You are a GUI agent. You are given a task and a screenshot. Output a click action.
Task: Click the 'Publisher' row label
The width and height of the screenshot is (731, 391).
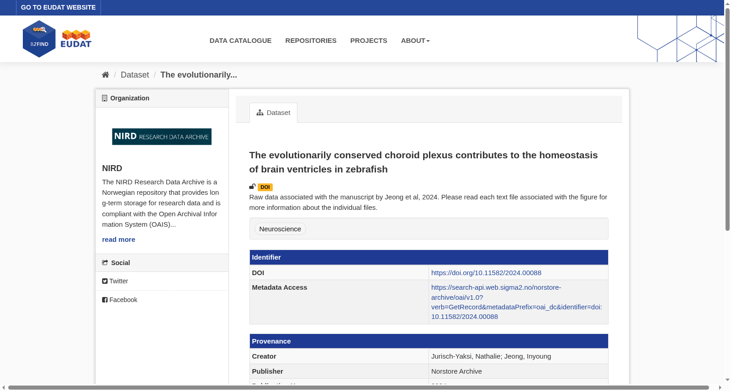[268, 371]
